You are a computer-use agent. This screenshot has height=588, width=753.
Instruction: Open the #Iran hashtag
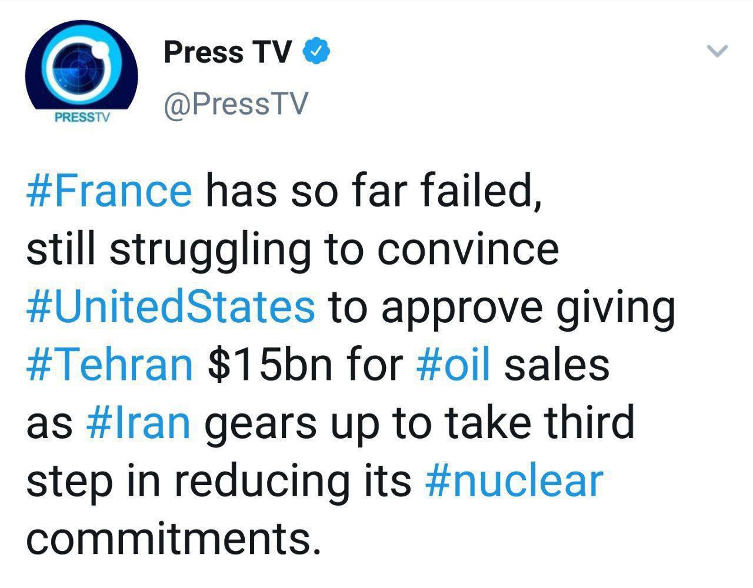tap(138, 422)
